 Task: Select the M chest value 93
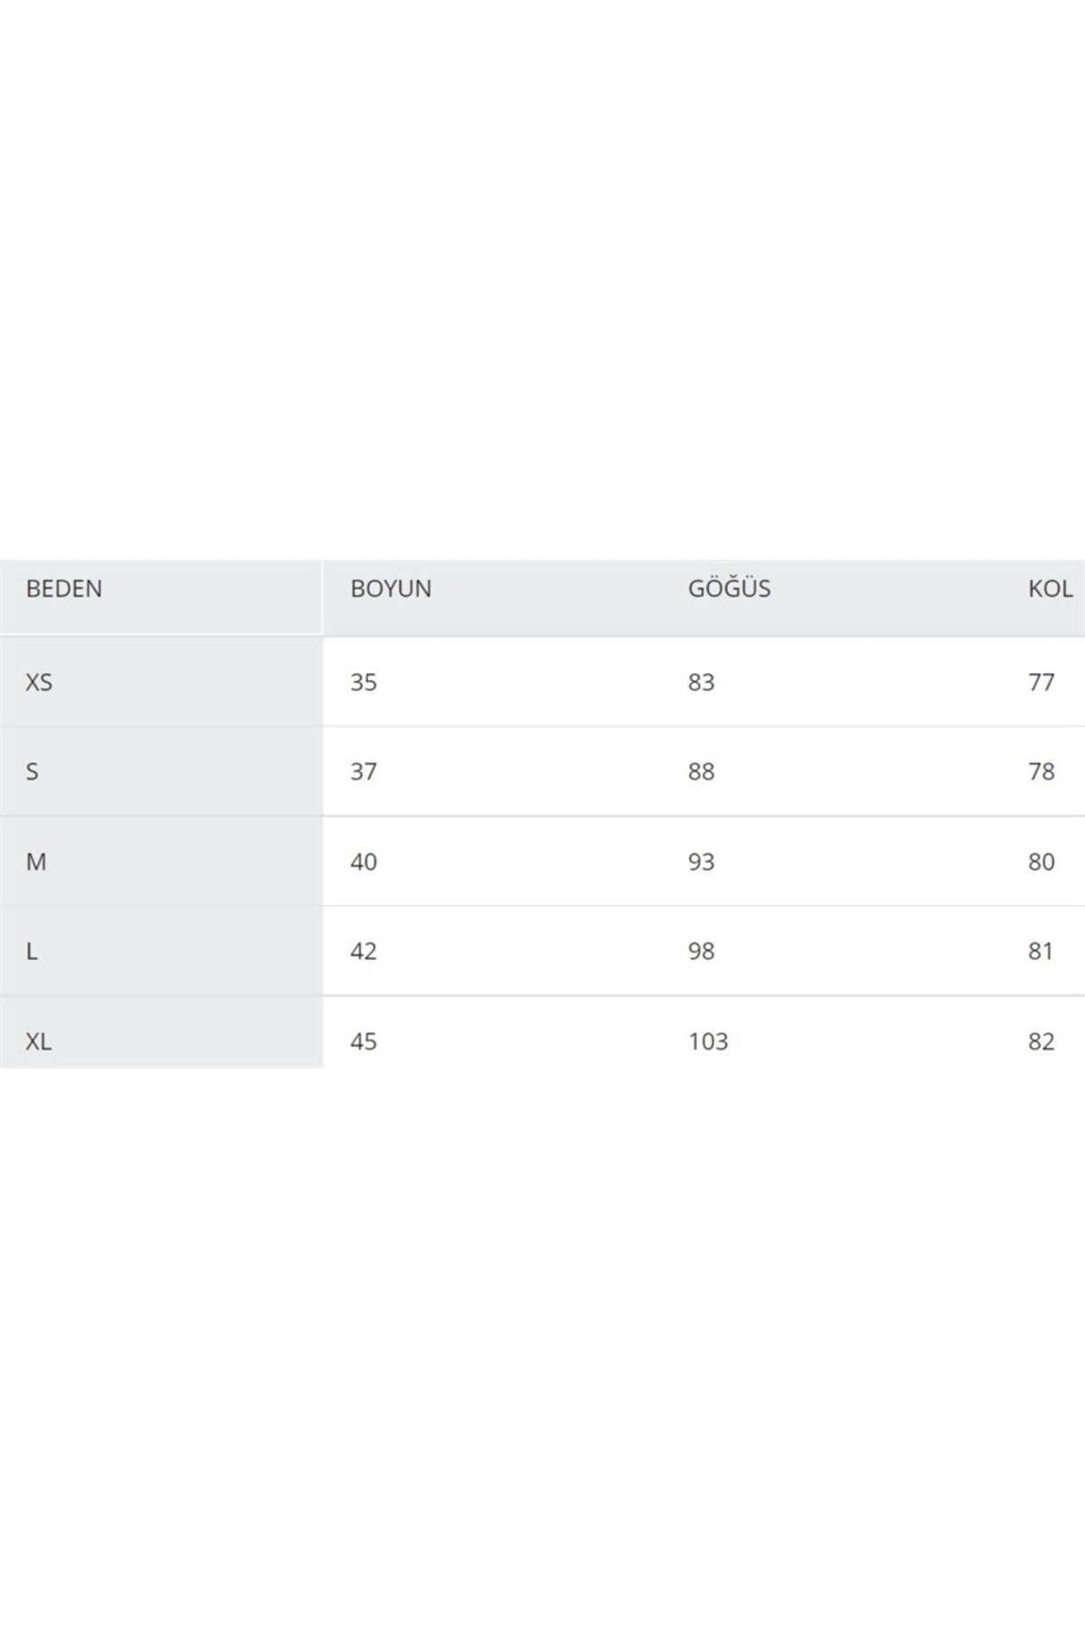701,862
